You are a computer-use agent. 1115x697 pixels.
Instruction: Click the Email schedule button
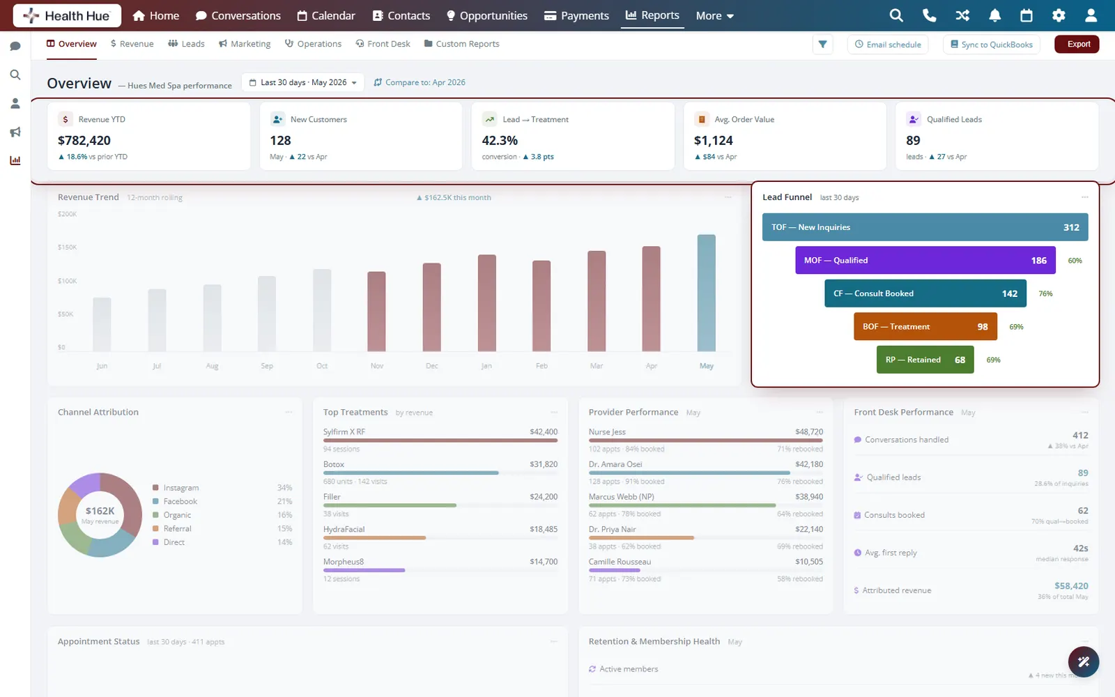coord(888,44)
